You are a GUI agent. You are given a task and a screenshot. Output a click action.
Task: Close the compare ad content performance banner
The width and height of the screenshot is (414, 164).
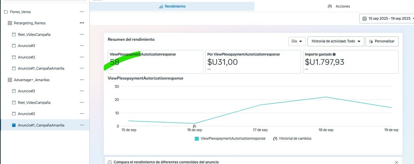(x=396, y=162)
